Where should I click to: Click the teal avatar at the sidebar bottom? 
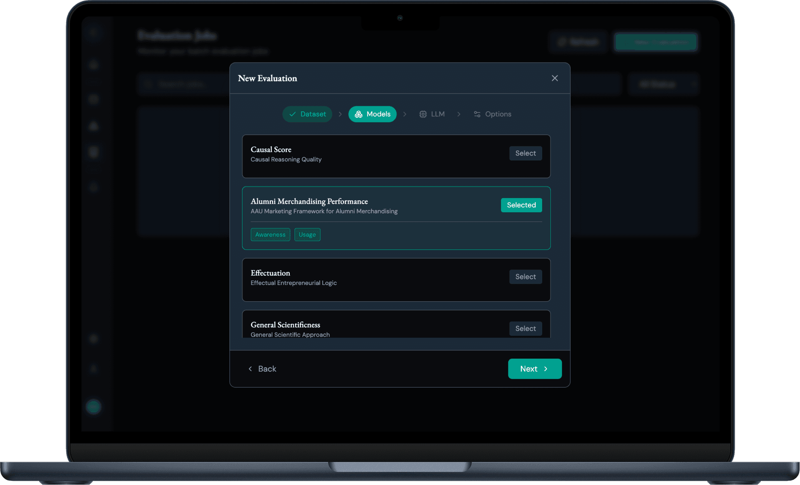(x=93, y=406)
